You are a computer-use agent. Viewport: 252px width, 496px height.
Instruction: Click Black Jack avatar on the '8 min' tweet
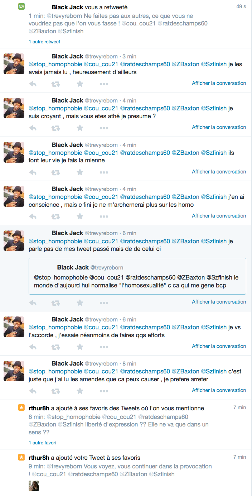coord(14,371)
